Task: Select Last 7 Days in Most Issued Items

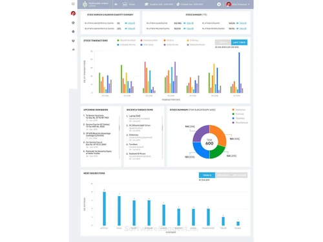Action: pyautogui.click(x=223, y=176)
